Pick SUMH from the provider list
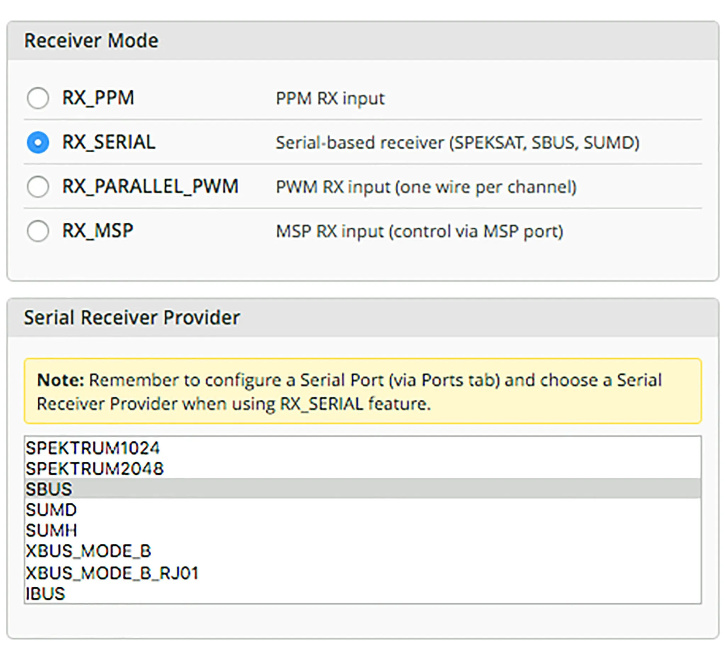 (51, 530)
